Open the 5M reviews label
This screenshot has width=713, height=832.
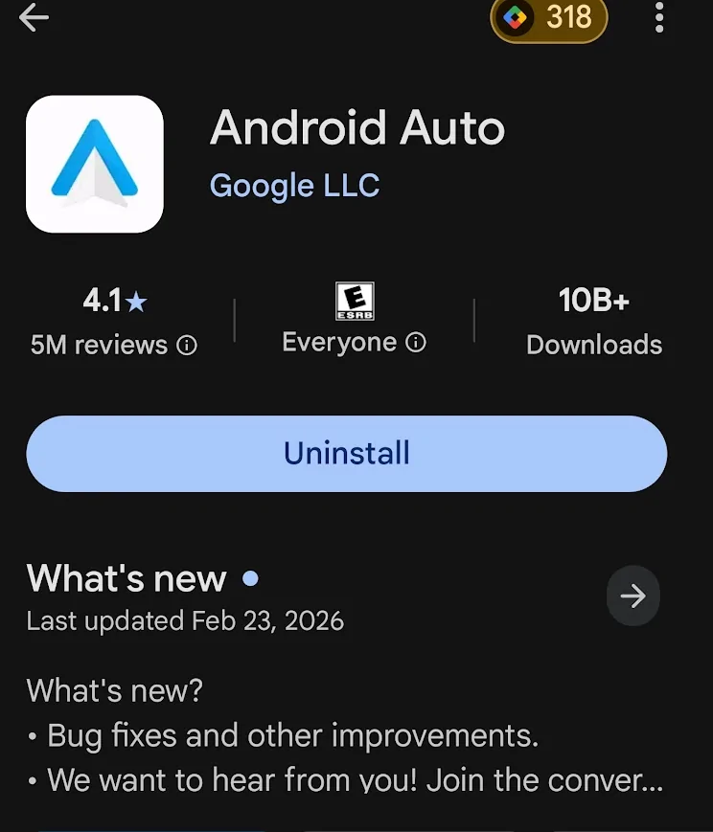click(100, 345)
